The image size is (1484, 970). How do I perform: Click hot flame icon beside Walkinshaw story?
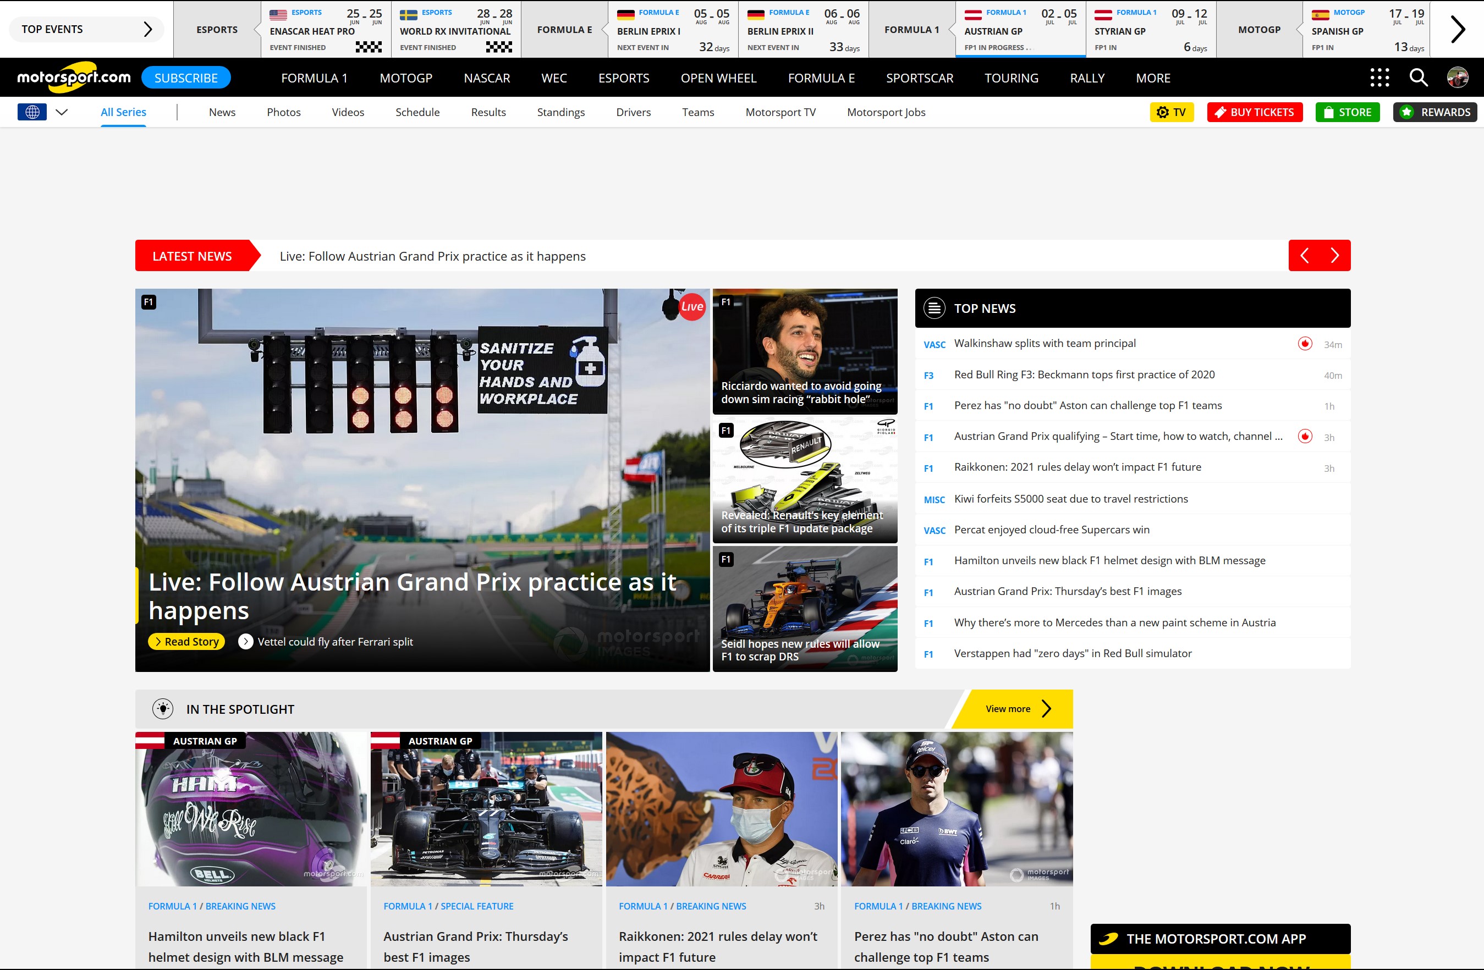point(1305,344)
